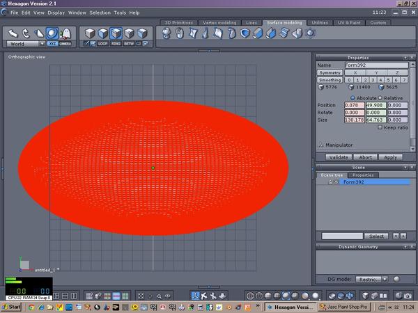The image size is (418, 313).
Task: Click the Apply button
Action: pos(391,157)
